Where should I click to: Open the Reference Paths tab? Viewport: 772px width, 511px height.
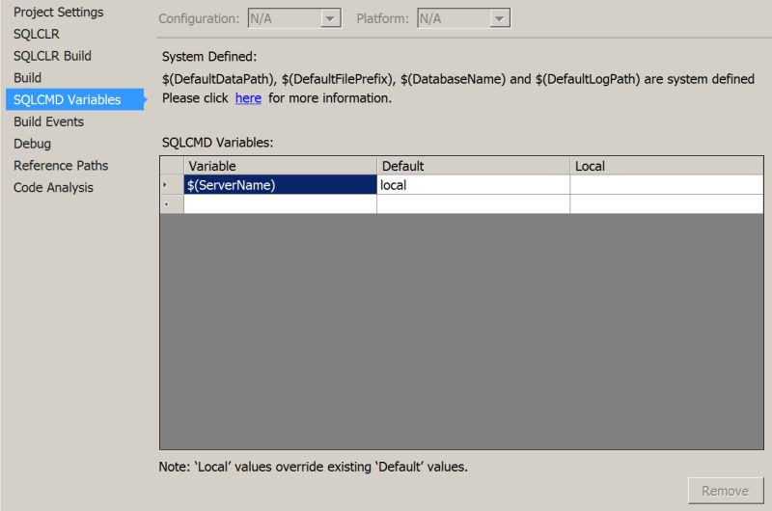pos(61,165)
